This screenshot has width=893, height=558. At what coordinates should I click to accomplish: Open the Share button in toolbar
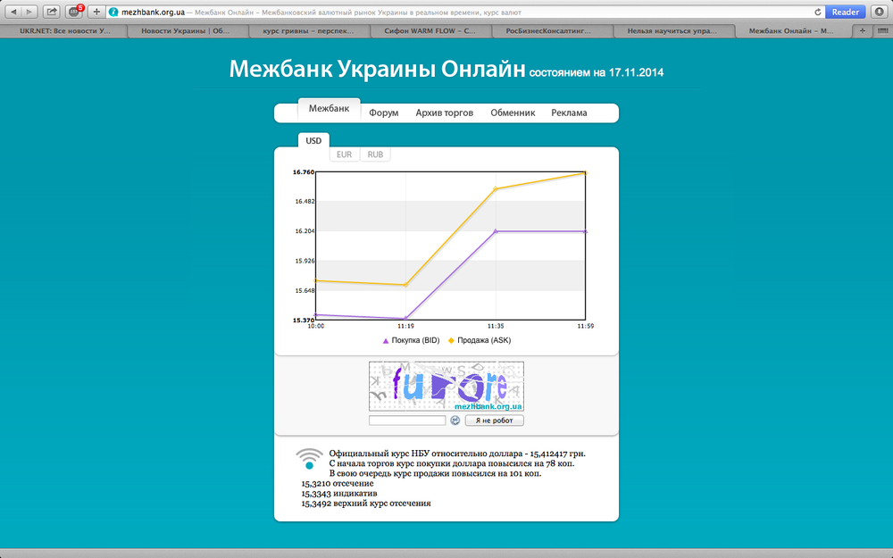click(x=51, y=12)
